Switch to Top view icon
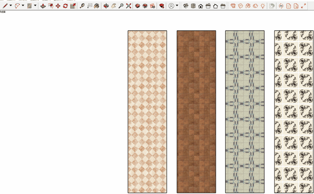This screenshot has width=314, height=194. pos(193,6)
